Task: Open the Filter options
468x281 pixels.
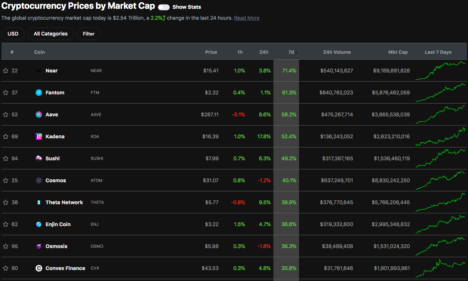Action: pyautogui.click(x=89, y=34)
